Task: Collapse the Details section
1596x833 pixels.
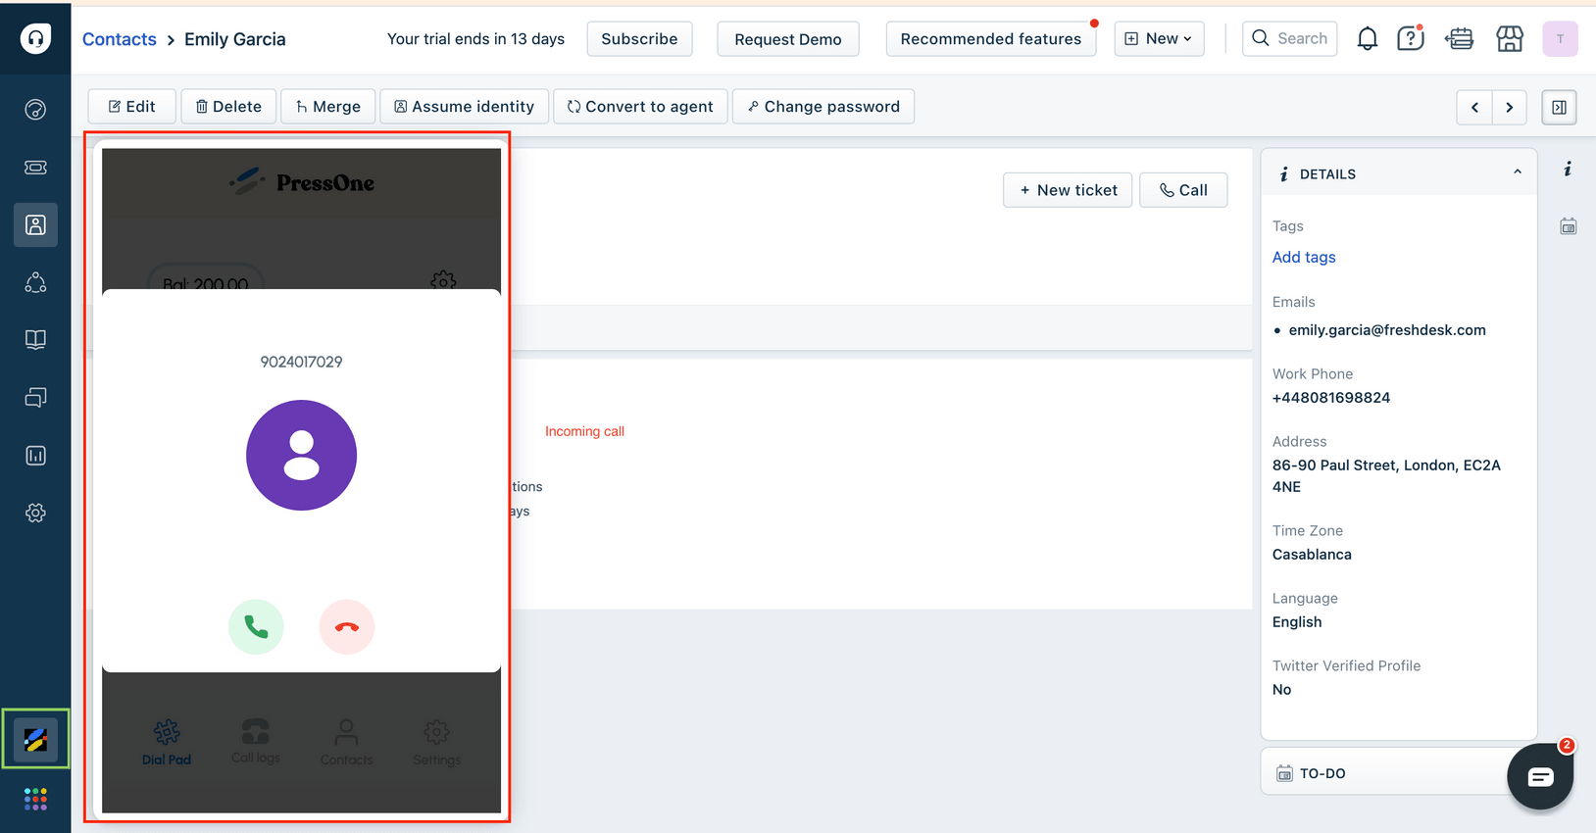Action: (x=1517, y=172)
